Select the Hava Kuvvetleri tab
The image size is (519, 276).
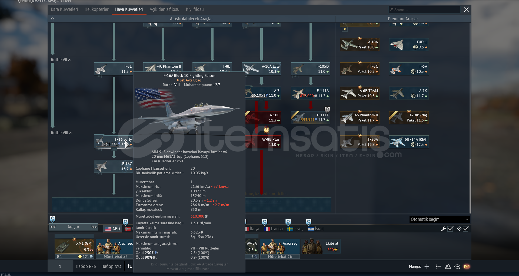(x=129, y=9)
